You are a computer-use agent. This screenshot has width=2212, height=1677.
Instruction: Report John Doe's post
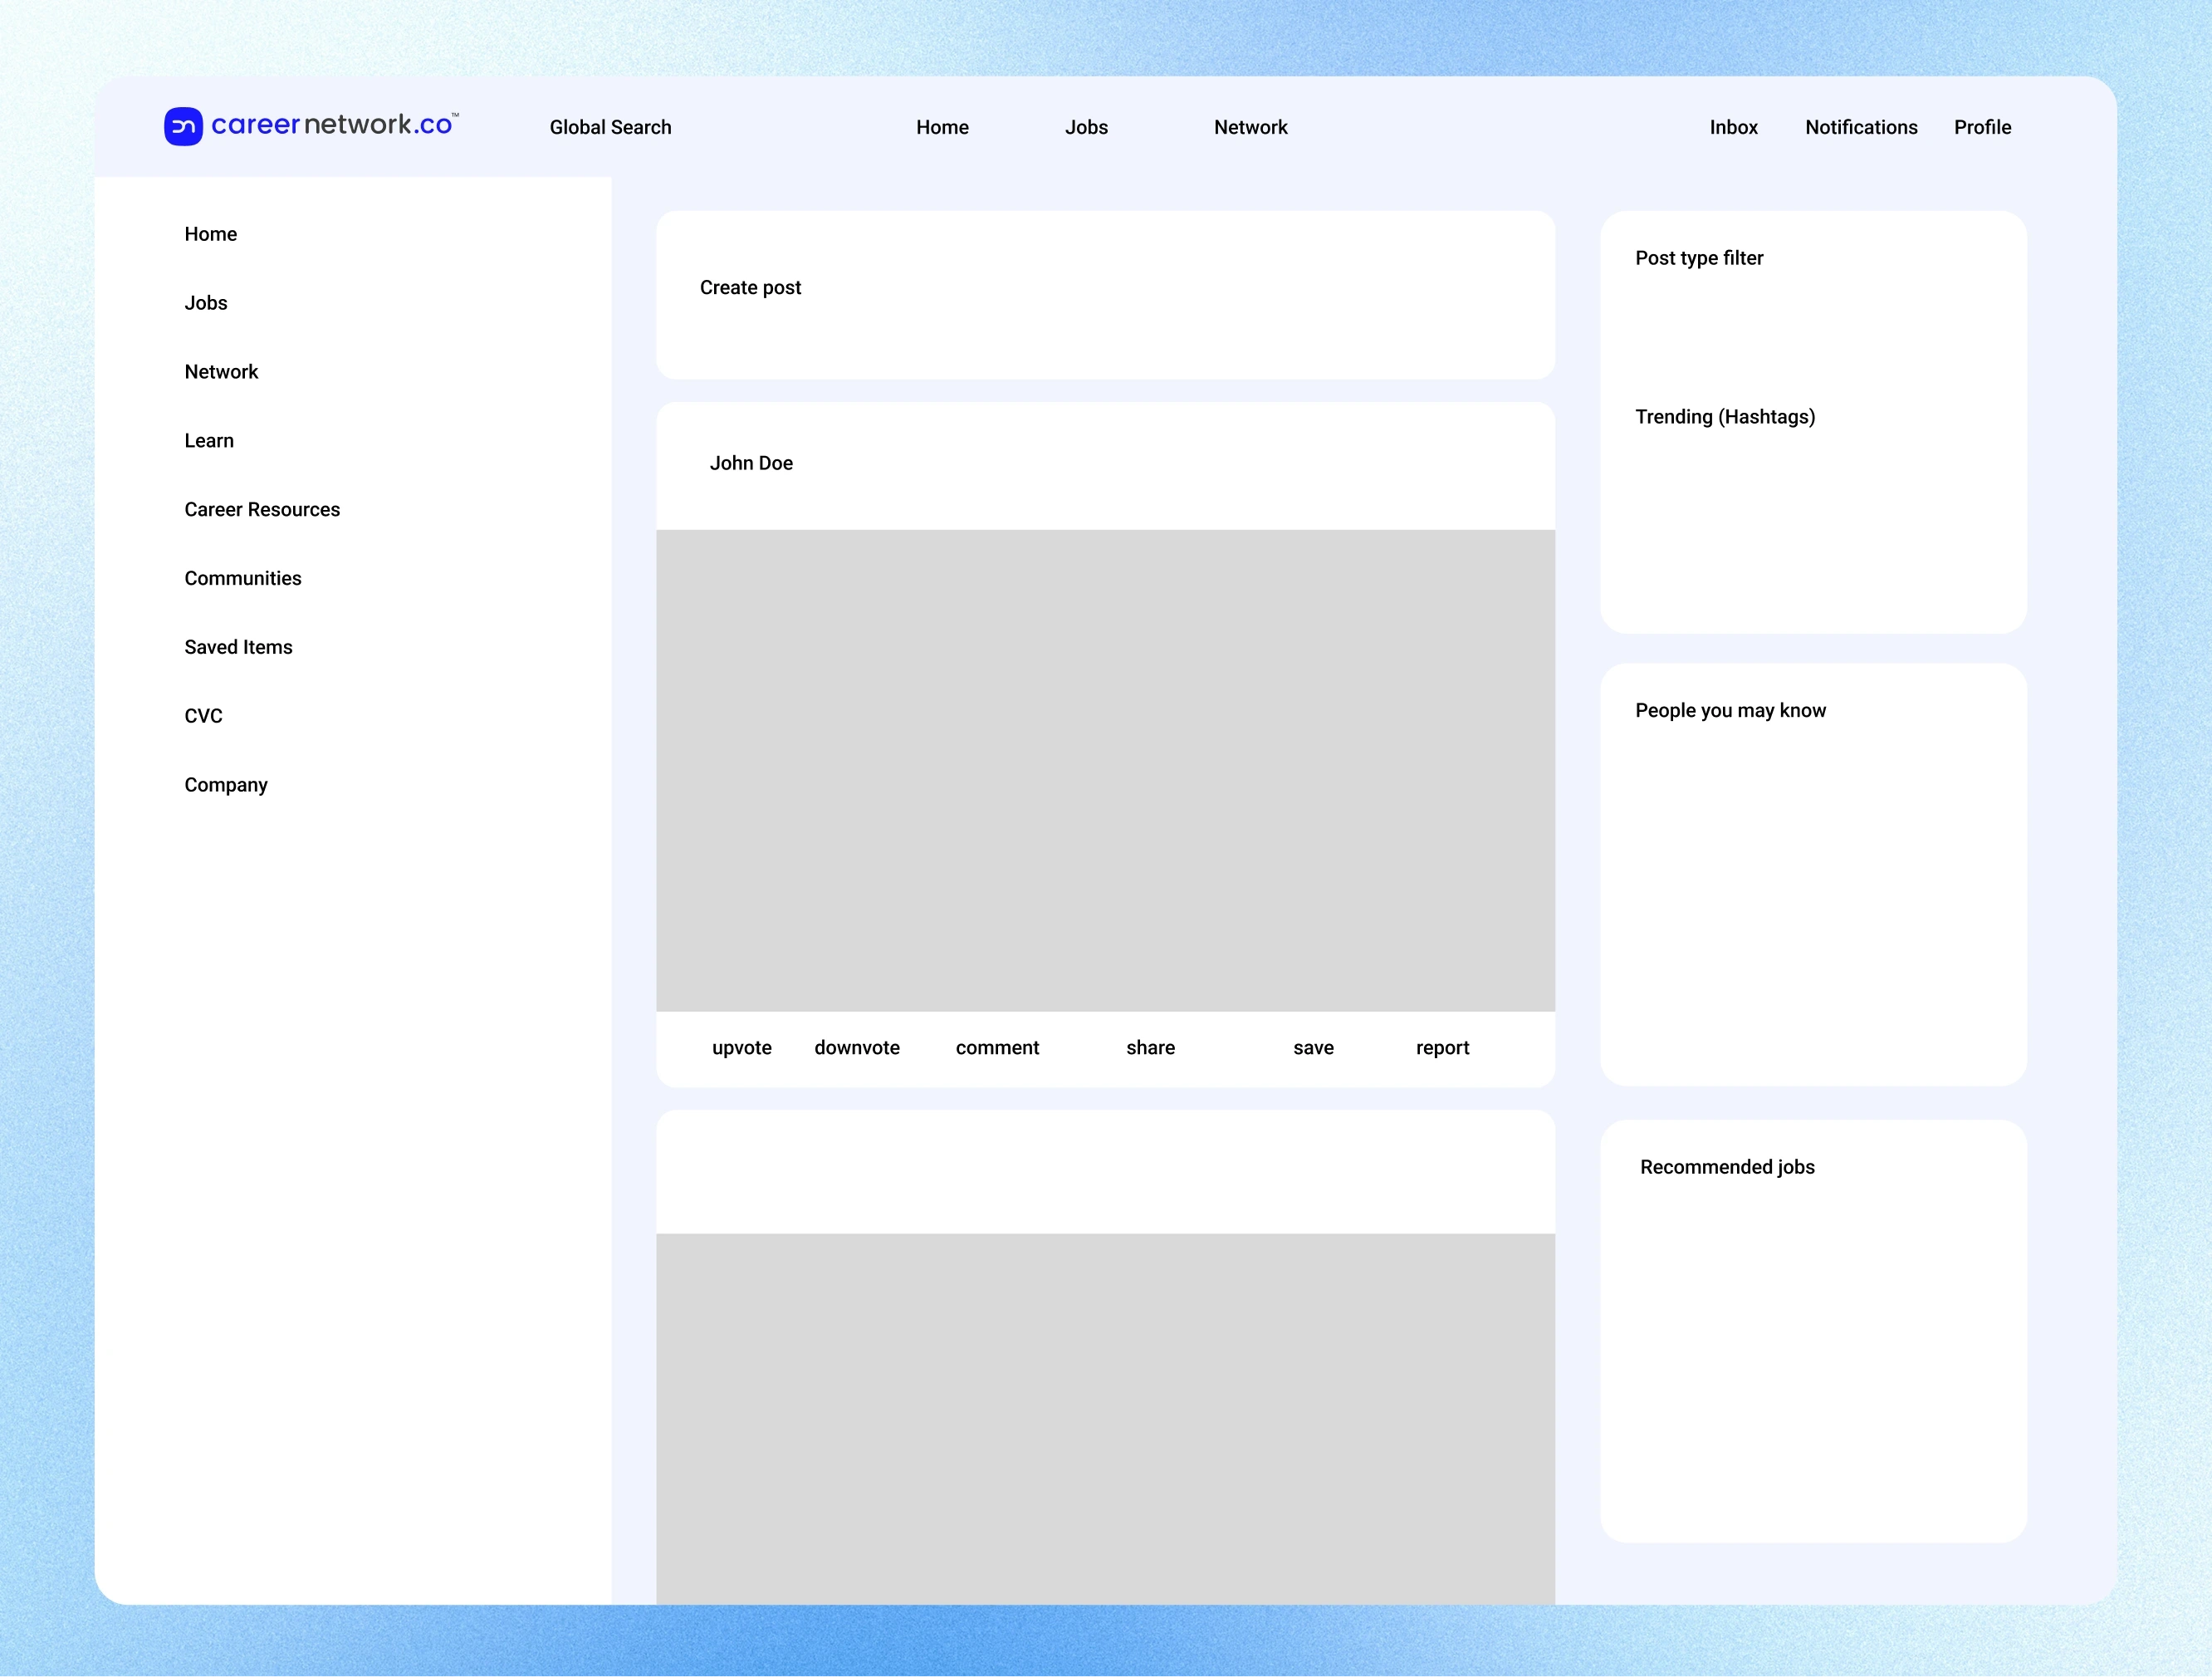1442,1047
